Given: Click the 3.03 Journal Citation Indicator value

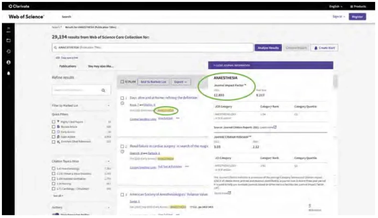Looking at the screenshot, I should pos(218,147).
